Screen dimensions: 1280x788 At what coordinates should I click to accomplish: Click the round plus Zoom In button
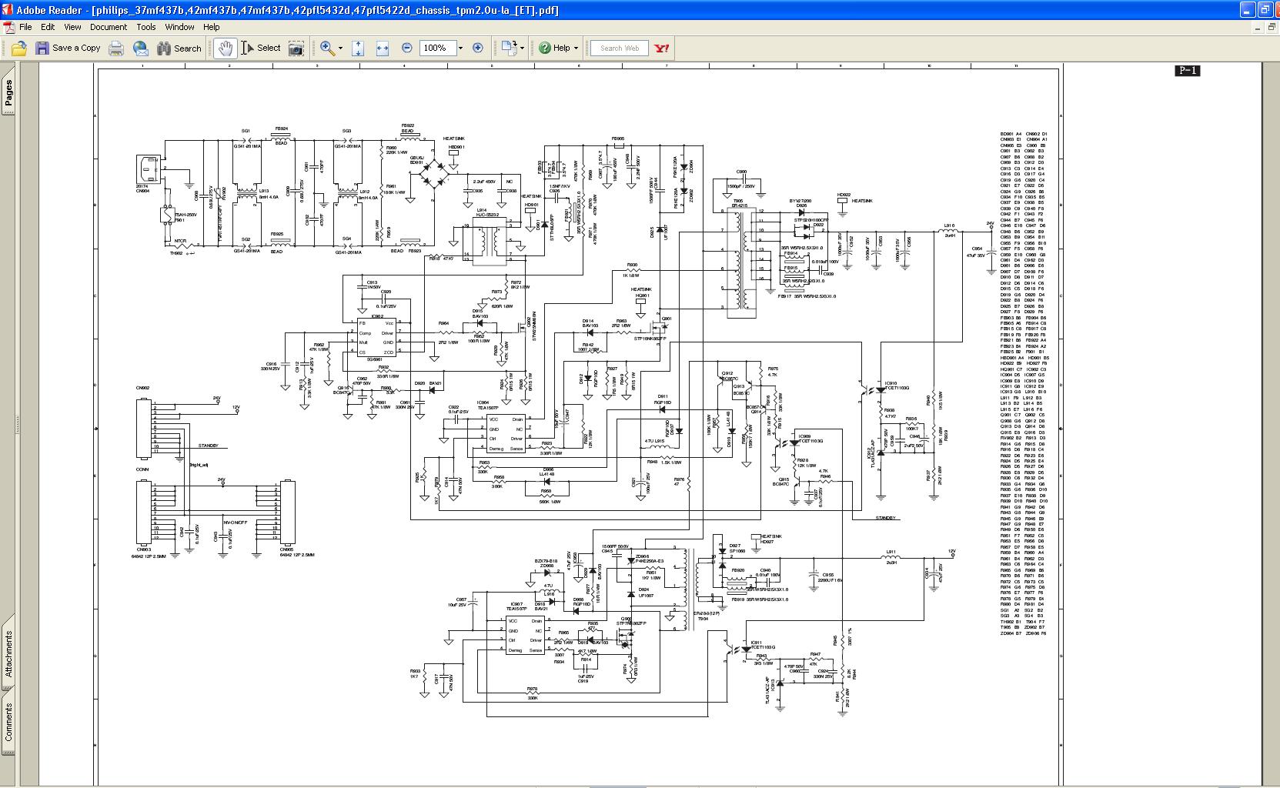pyautogui.click(x=478, y=48)
